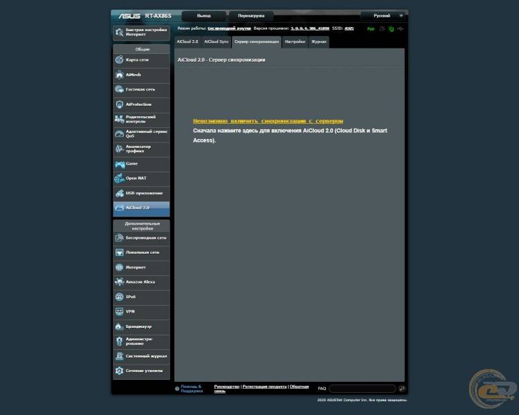519x415 pixels.
Task: Click the help question mark icon
Action: (177, 389)
